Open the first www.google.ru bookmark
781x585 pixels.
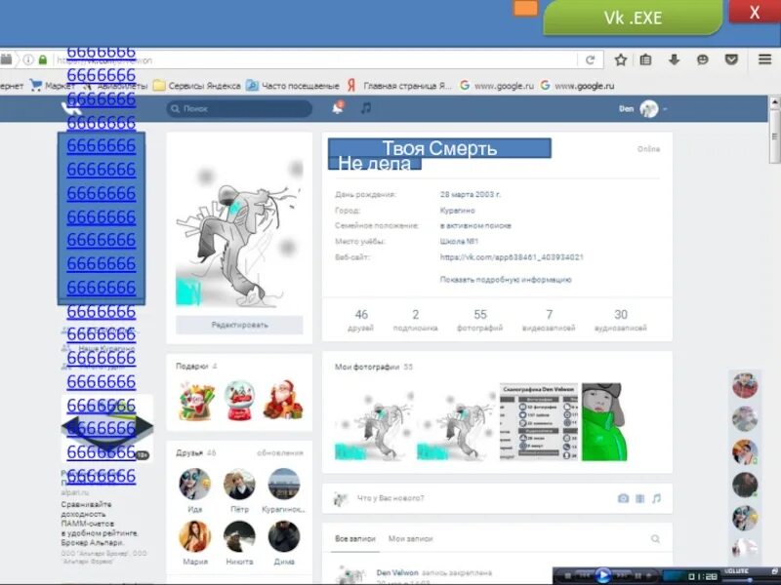[x=497, y=86]
